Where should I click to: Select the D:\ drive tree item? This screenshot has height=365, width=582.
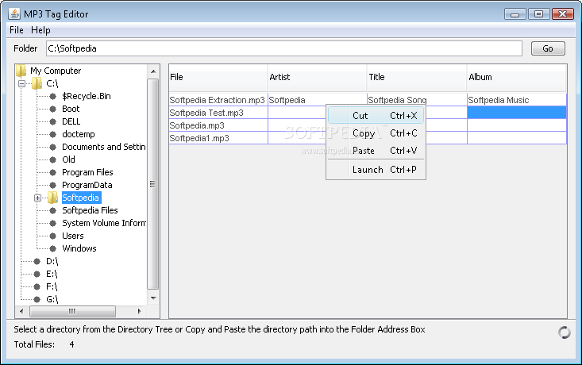coord(52,262)
